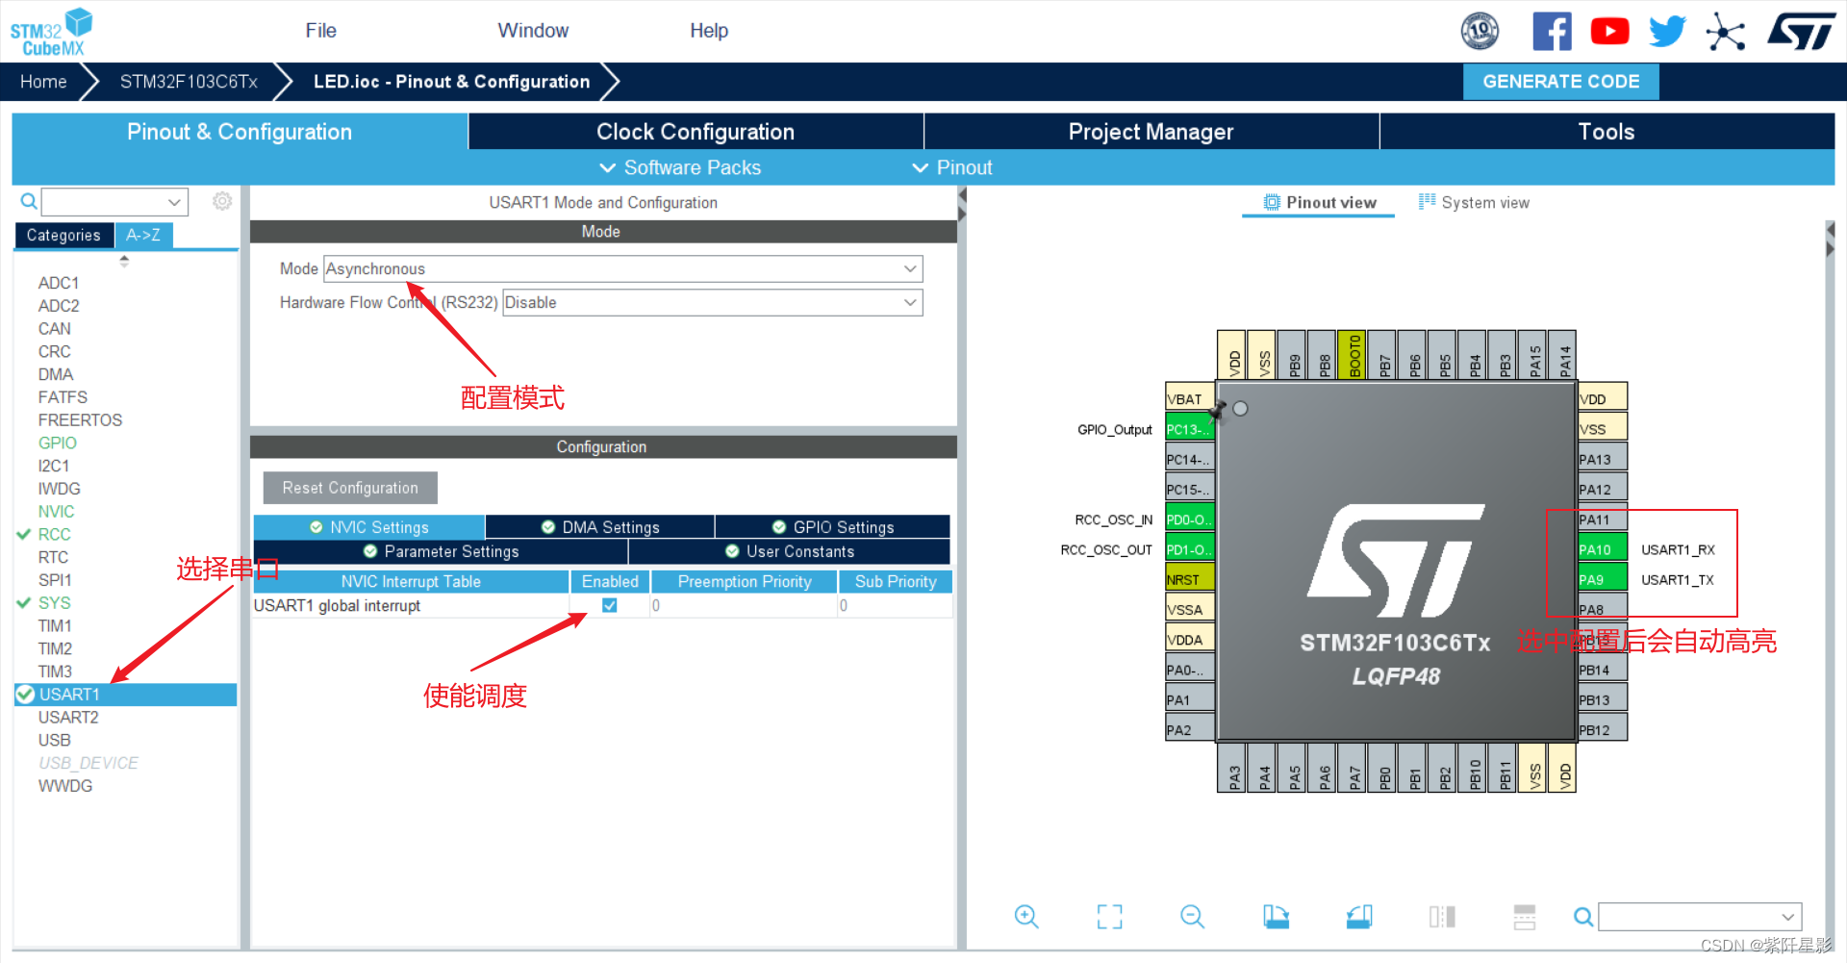The image size is (1847, 963).
Task: Click the list layout icon in pinout toolbar
Action: 1525,917
